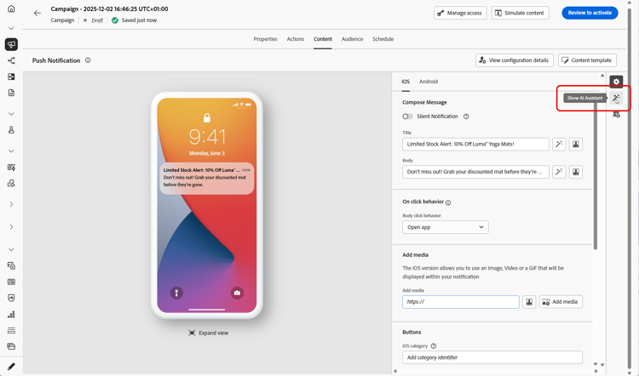Click info icon next to On click behavior

tap(448, 202)
